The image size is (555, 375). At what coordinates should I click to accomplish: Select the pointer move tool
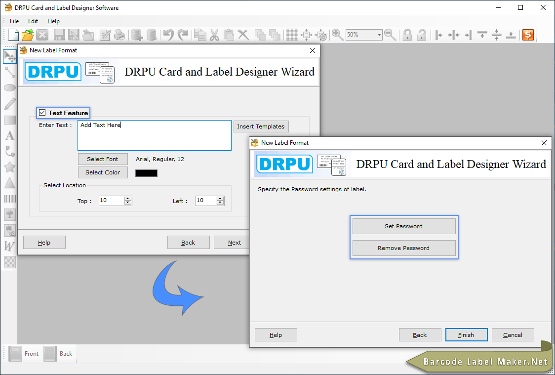click(x=10, y=57)
